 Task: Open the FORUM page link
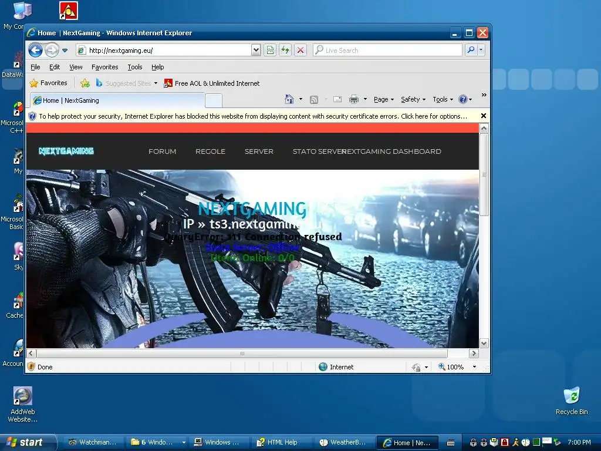point(163,152)
